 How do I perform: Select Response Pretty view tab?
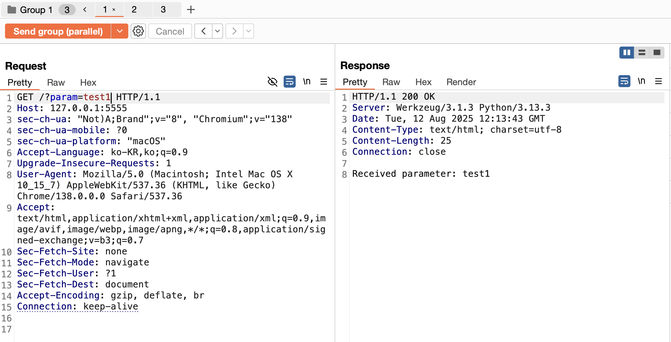(355, 82)
